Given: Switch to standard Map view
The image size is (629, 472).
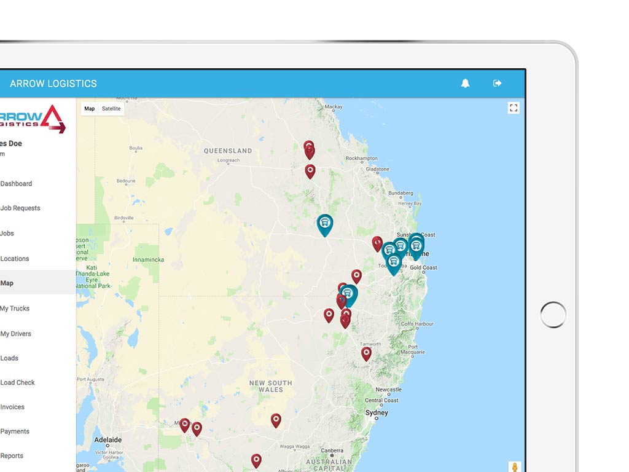Looking at the screenshot, I should pos(90,108).
